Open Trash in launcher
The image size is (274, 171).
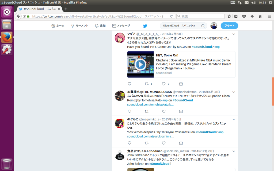click(7, 164)
